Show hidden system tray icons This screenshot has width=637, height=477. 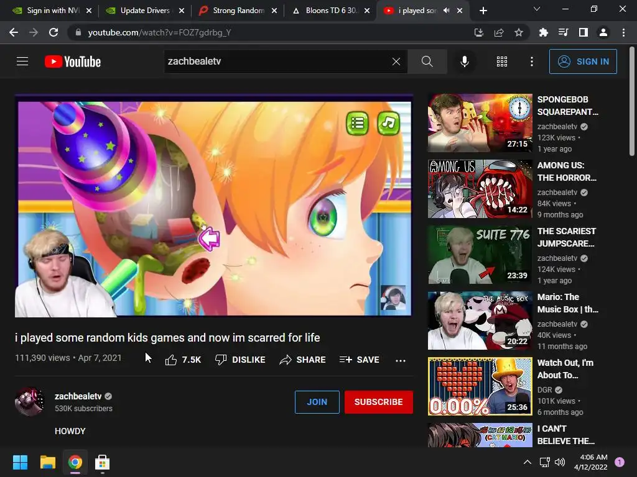tap(527, 462)
